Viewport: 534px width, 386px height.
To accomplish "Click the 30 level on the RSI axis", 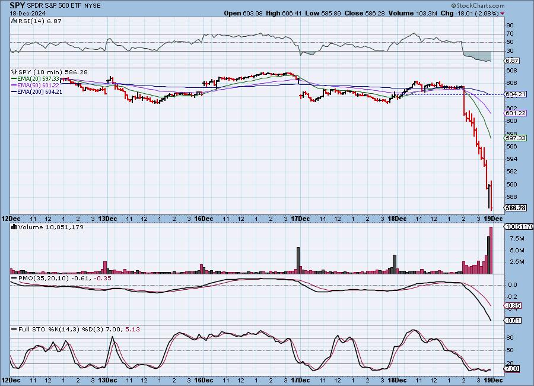I will (510, 51).
